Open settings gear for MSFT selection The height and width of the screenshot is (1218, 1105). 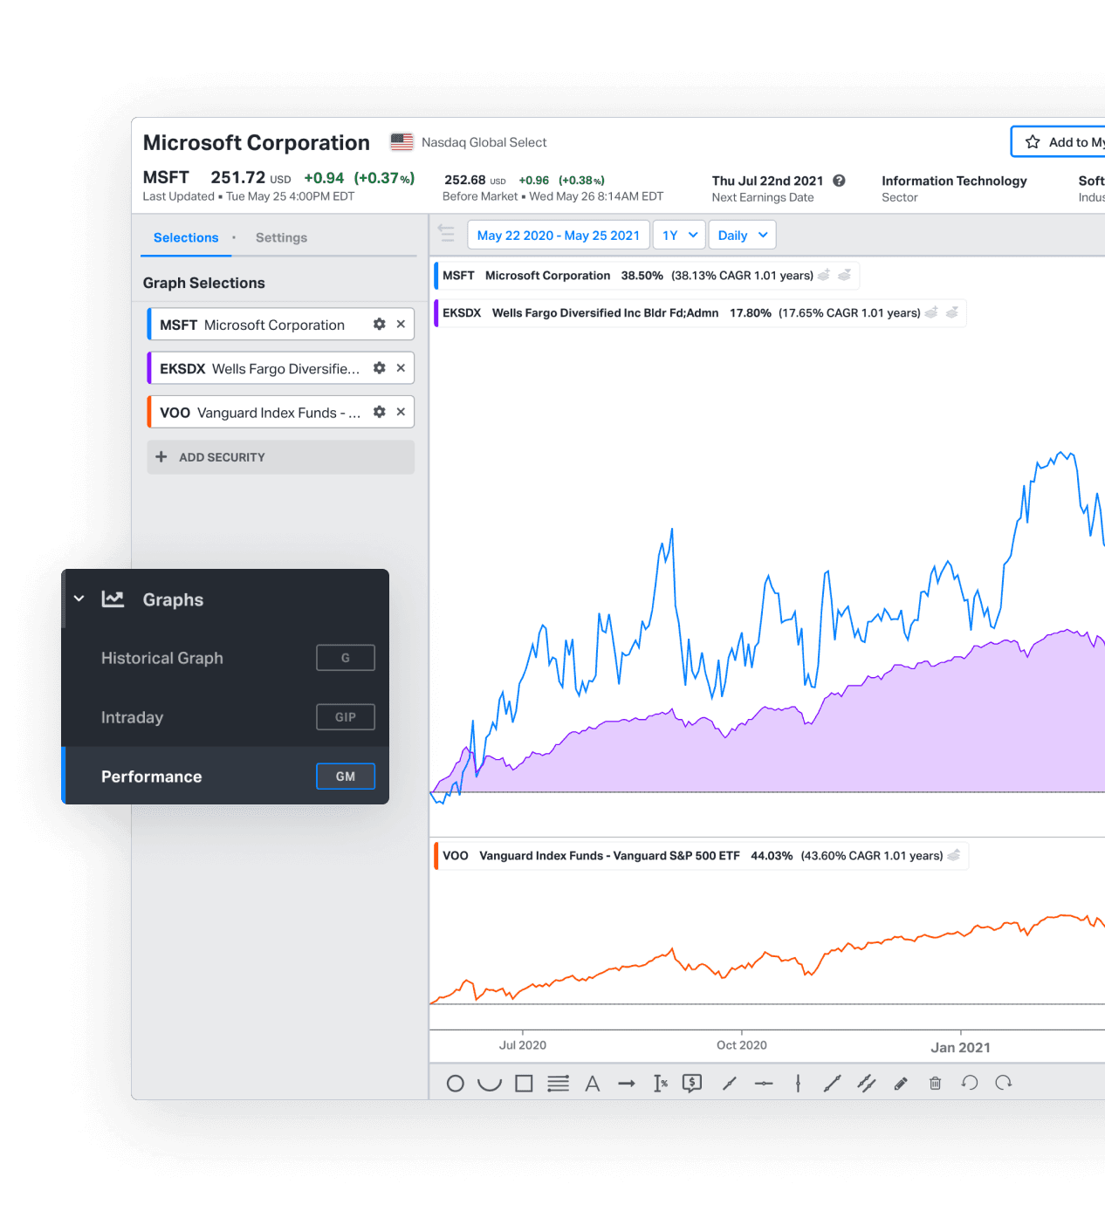point(379,325)
